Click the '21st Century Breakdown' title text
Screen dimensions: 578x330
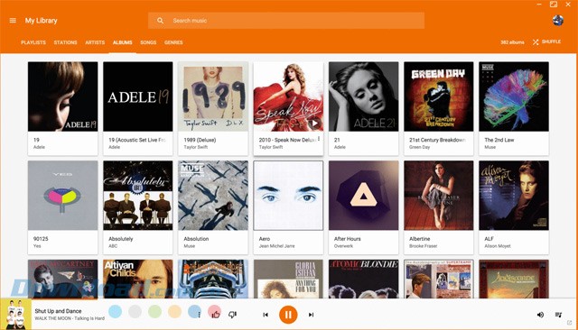[x=437, y=140]
